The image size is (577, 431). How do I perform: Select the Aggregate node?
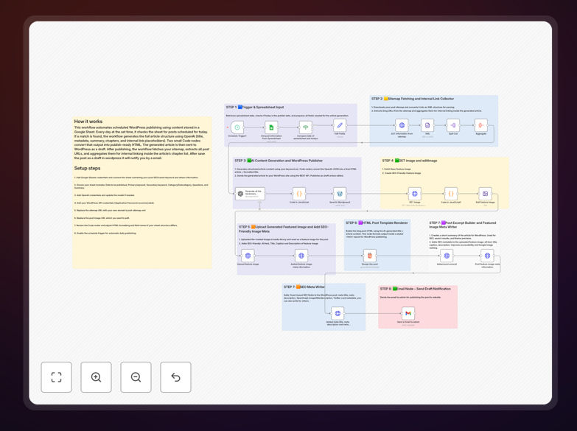481,125
